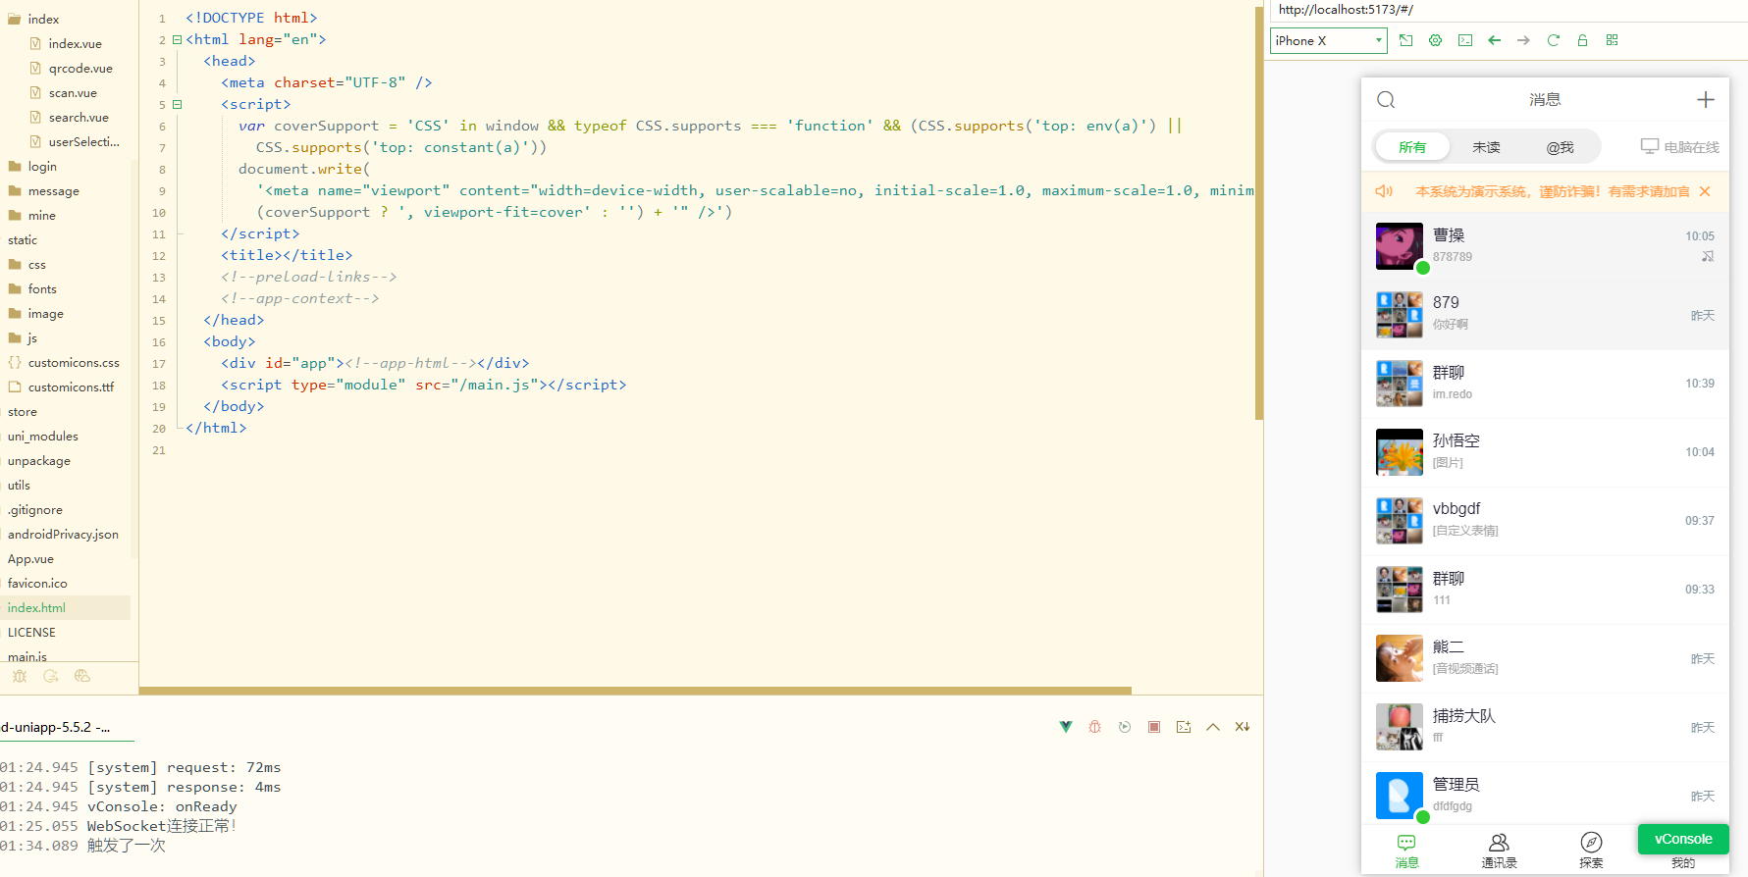Expand the mine folder
Image resolution: width=1748 pixels, height=877 pixels.
point(31,216)
